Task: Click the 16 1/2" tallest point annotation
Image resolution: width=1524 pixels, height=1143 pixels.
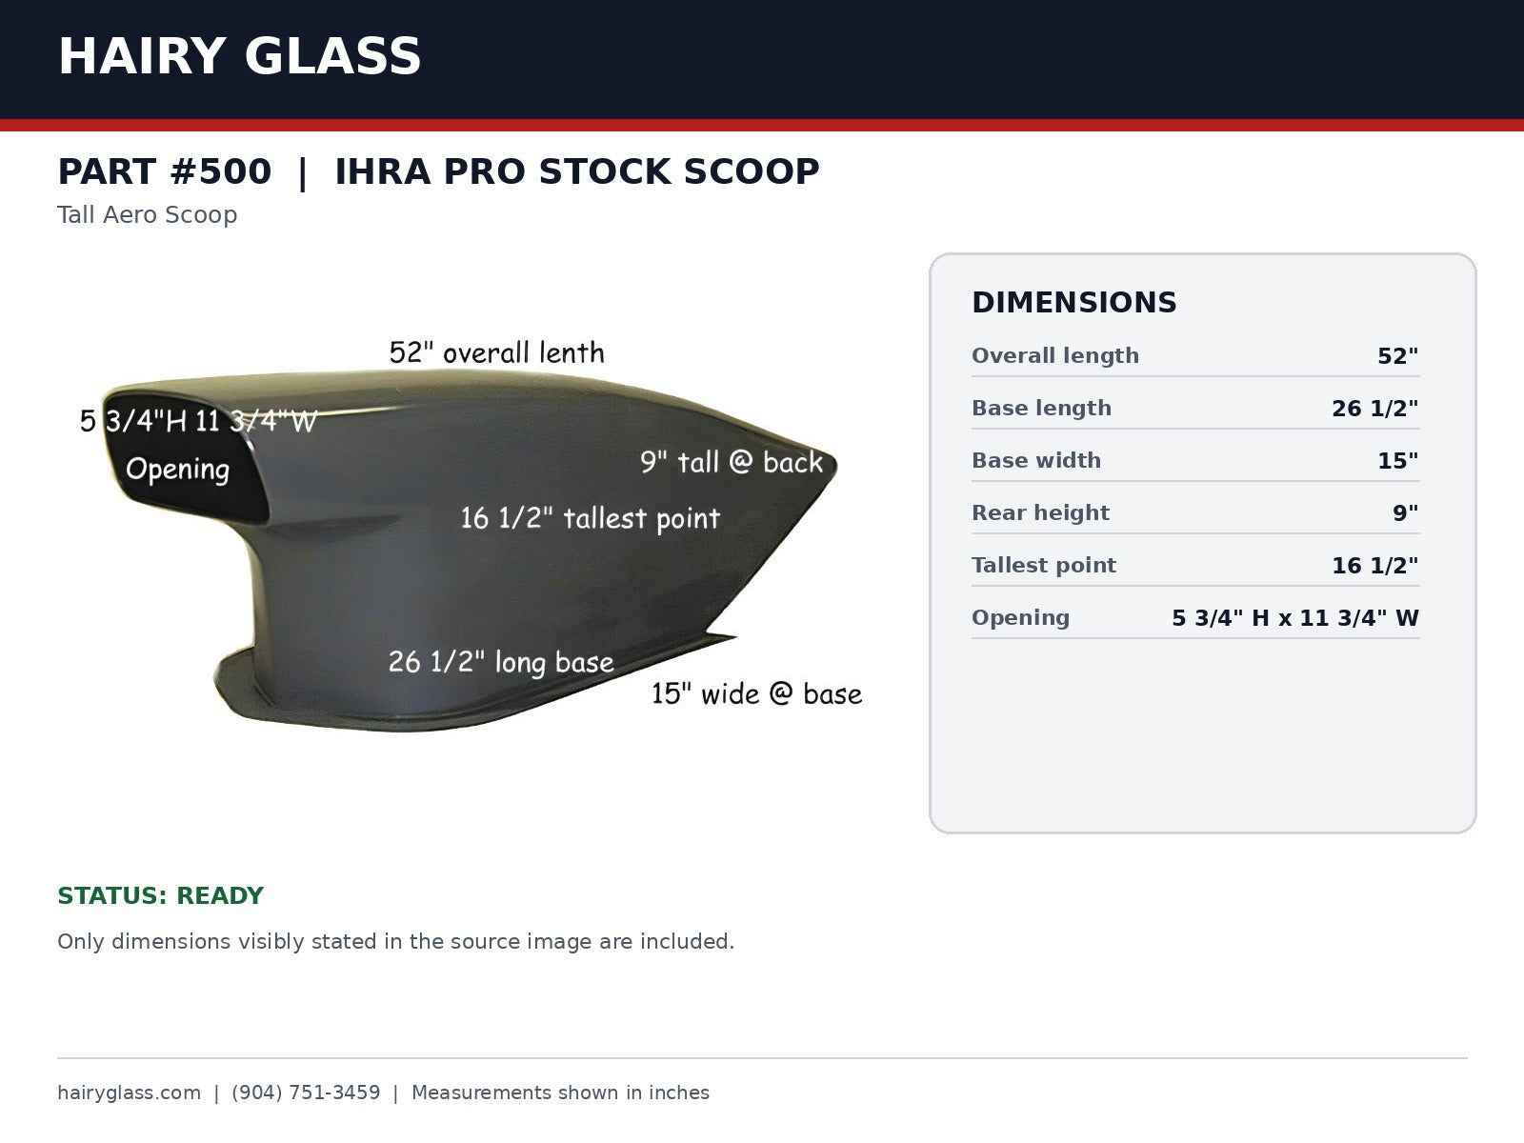Action: coord(590,518)
